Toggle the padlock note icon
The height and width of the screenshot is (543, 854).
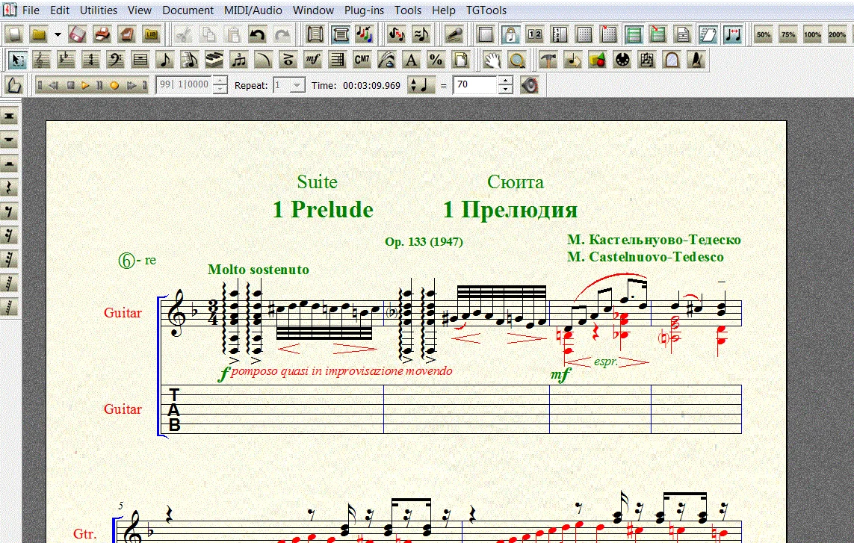(x=510, y=35)
